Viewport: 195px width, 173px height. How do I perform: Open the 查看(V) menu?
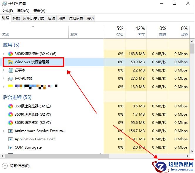point(39,11)
